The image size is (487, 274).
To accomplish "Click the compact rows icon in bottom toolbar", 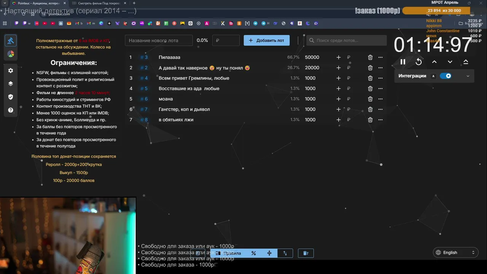I will click(269, 253).
